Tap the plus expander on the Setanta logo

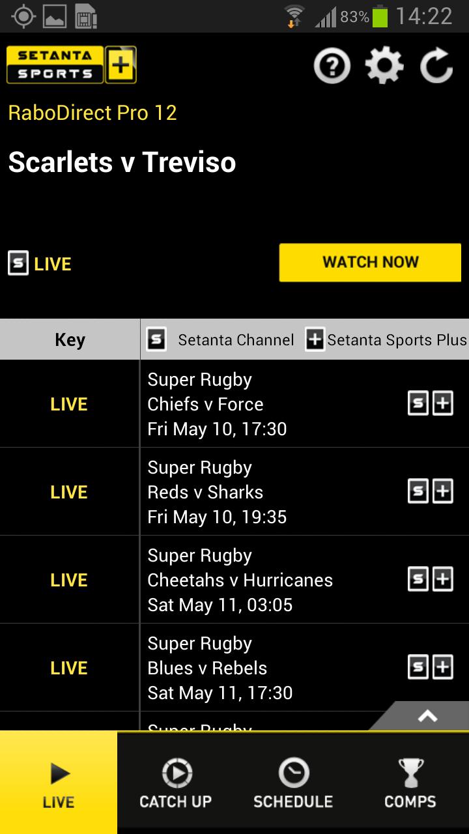coord(121,65)
